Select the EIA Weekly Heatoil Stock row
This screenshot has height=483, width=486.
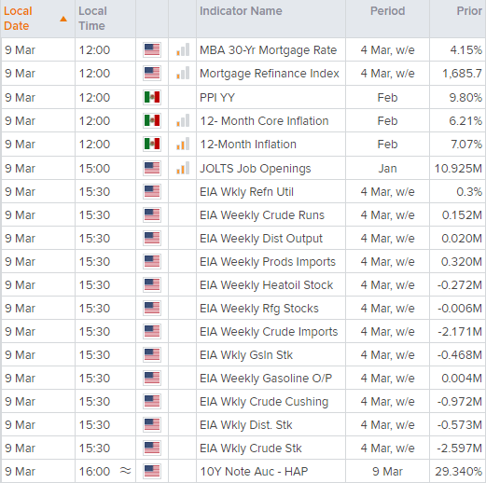tap(243, 284)
